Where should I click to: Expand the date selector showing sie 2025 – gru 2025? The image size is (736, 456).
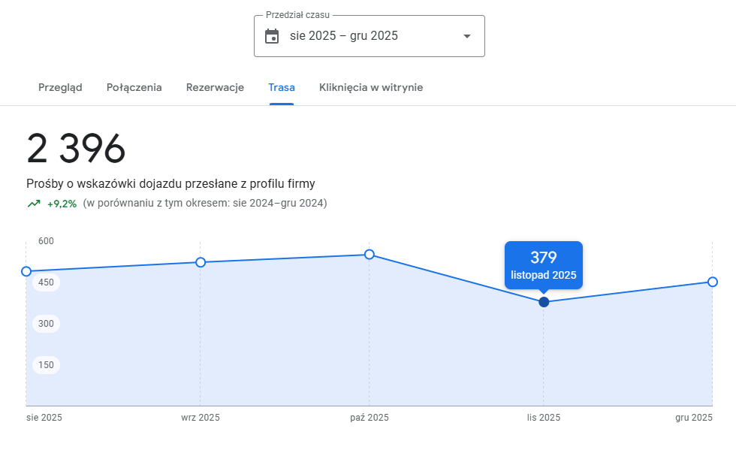coord(370,35)
